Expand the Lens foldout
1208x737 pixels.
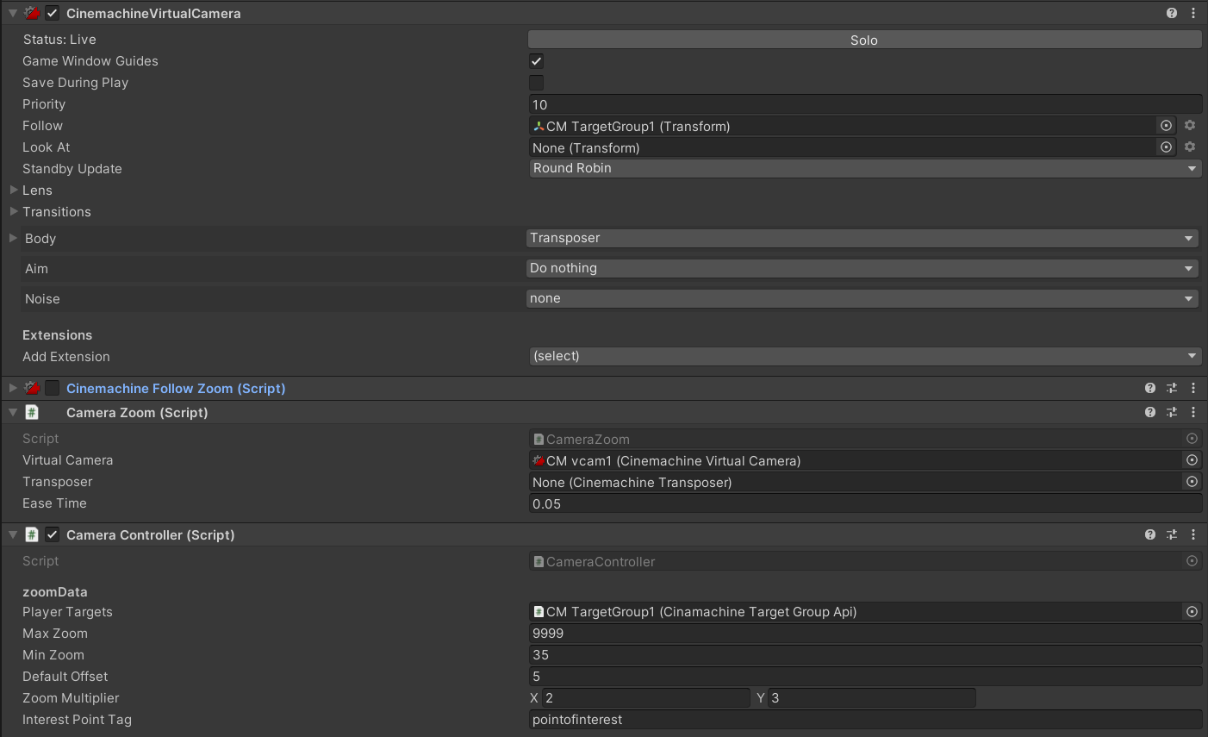(x=14, y=190)
